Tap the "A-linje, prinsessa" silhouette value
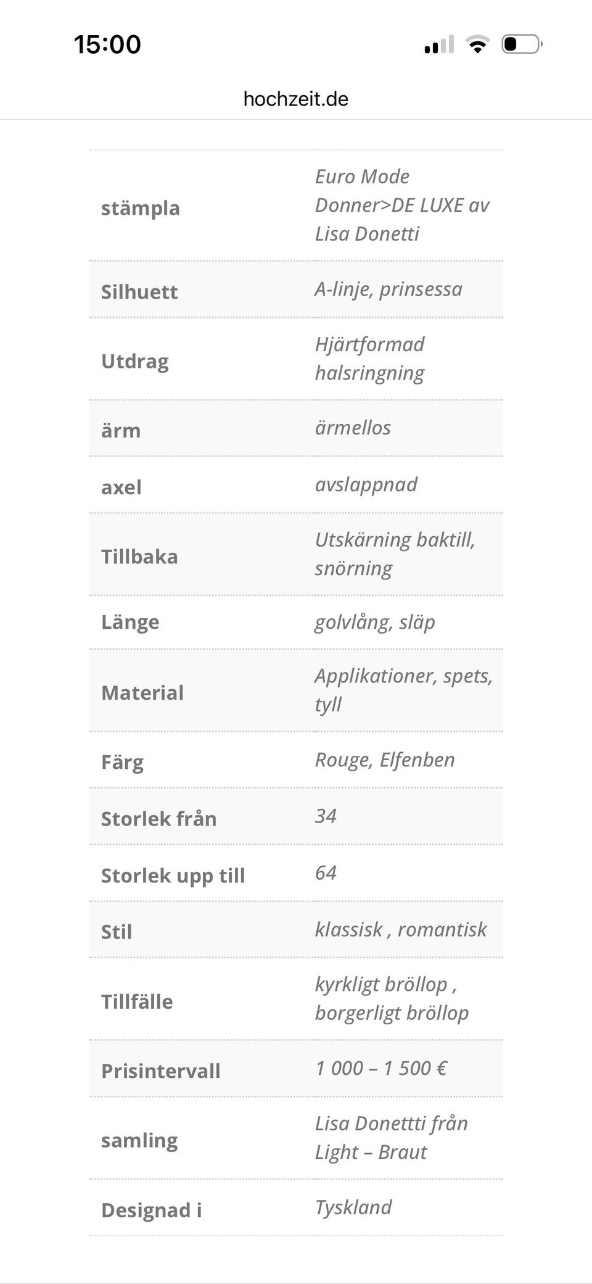This screenshot has height=1284, width=592. click(x=388, y=289)
